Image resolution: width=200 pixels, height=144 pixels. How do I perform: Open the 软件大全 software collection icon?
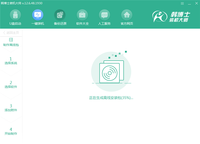tap(82, 15)
